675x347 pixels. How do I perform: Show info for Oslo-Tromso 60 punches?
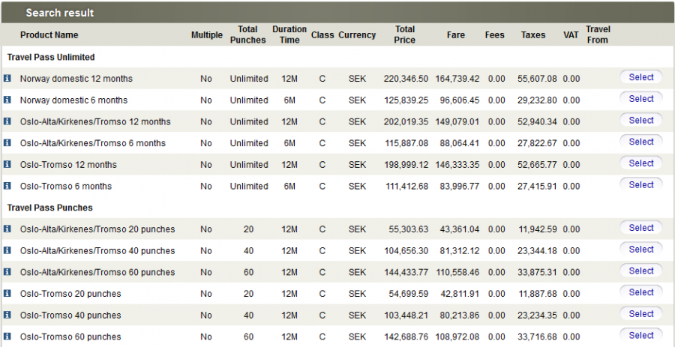tap(7, 337)
